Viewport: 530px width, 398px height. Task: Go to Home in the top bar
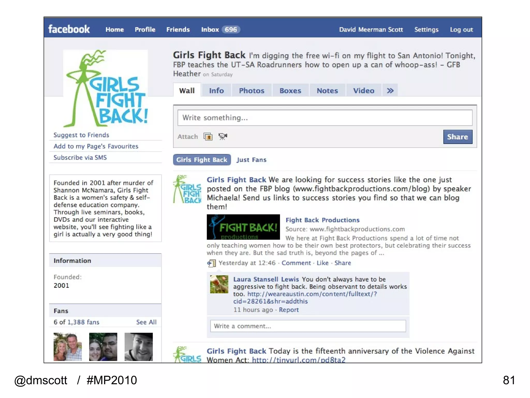point(115,30)
